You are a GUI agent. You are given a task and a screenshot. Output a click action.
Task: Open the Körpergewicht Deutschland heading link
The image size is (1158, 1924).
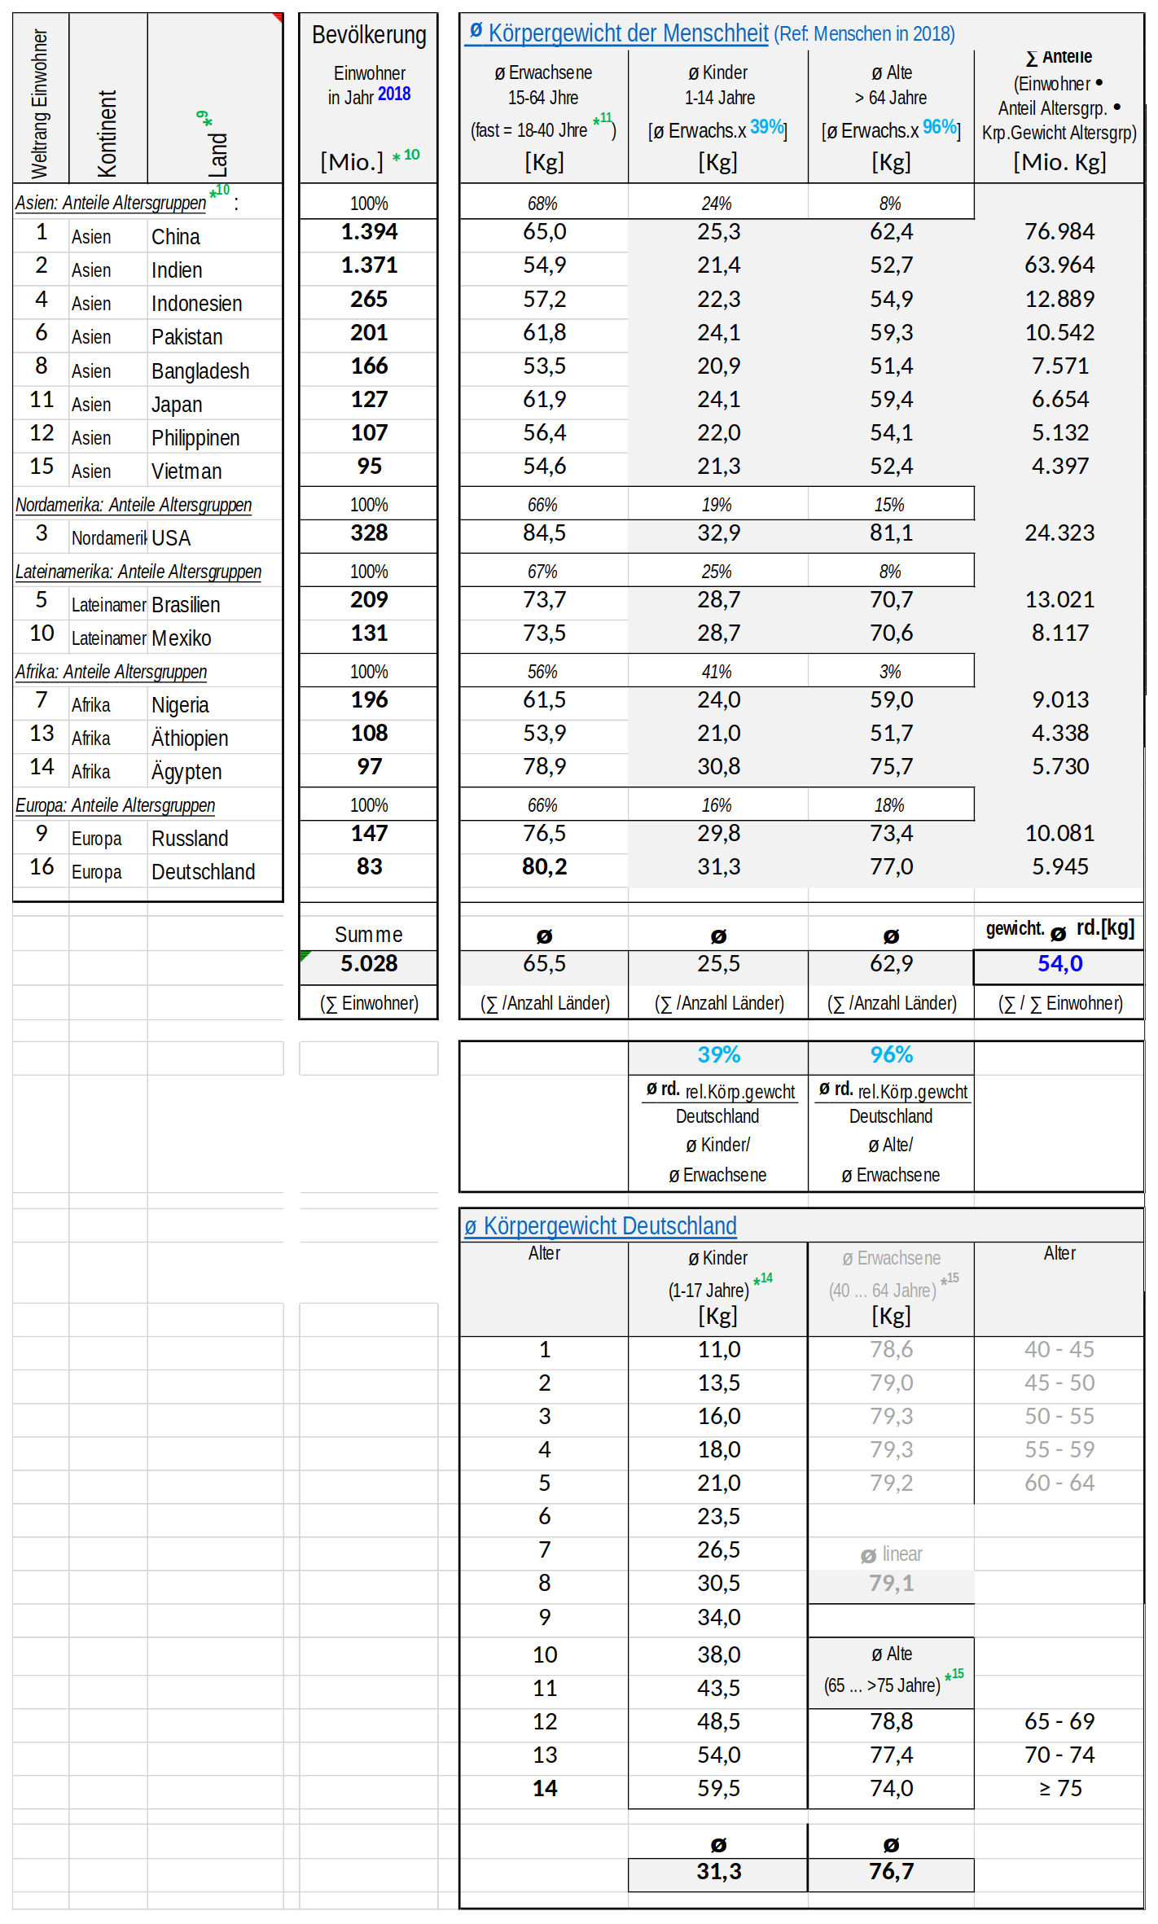pyautogui.click(x=609, y=1225)
